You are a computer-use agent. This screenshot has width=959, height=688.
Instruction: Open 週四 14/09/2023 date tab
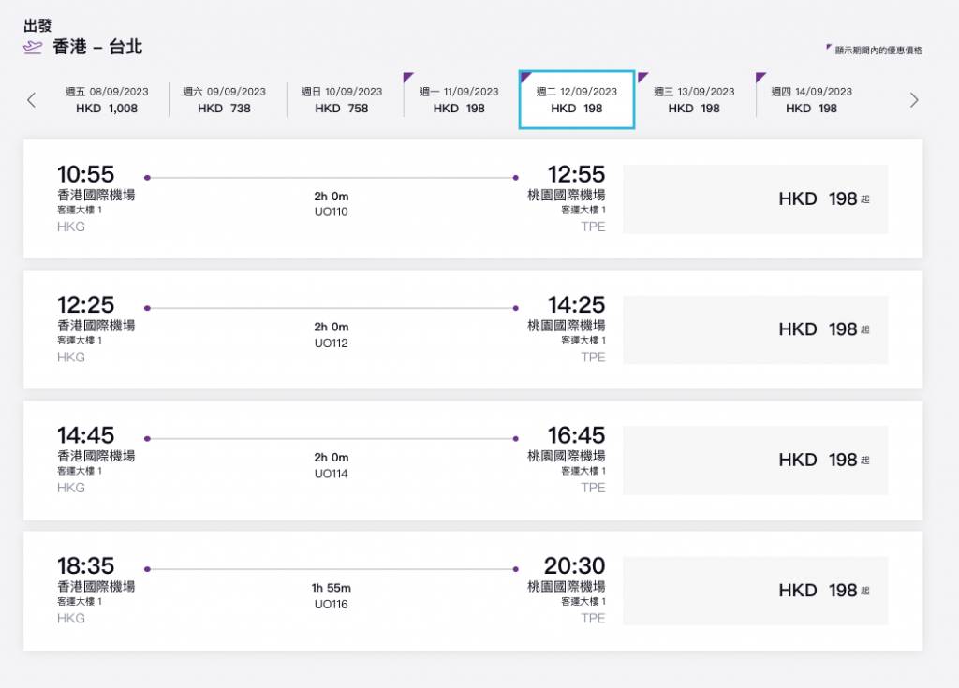coord(811,100)
